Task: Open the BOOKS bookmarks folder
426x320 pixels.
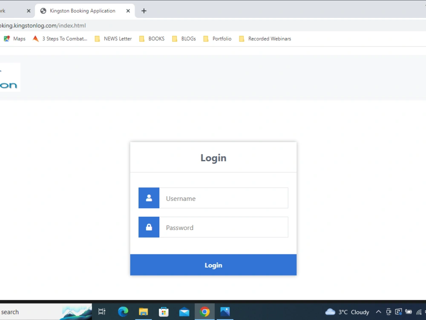Action: click(x=152, y=39)
